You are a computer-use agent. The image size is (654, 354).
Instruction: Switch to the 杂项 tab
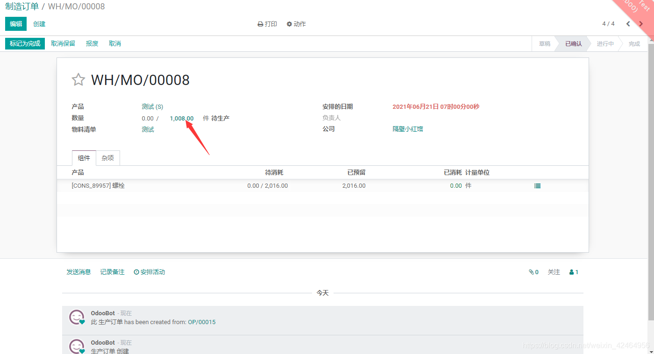click(x=108, y=158)
